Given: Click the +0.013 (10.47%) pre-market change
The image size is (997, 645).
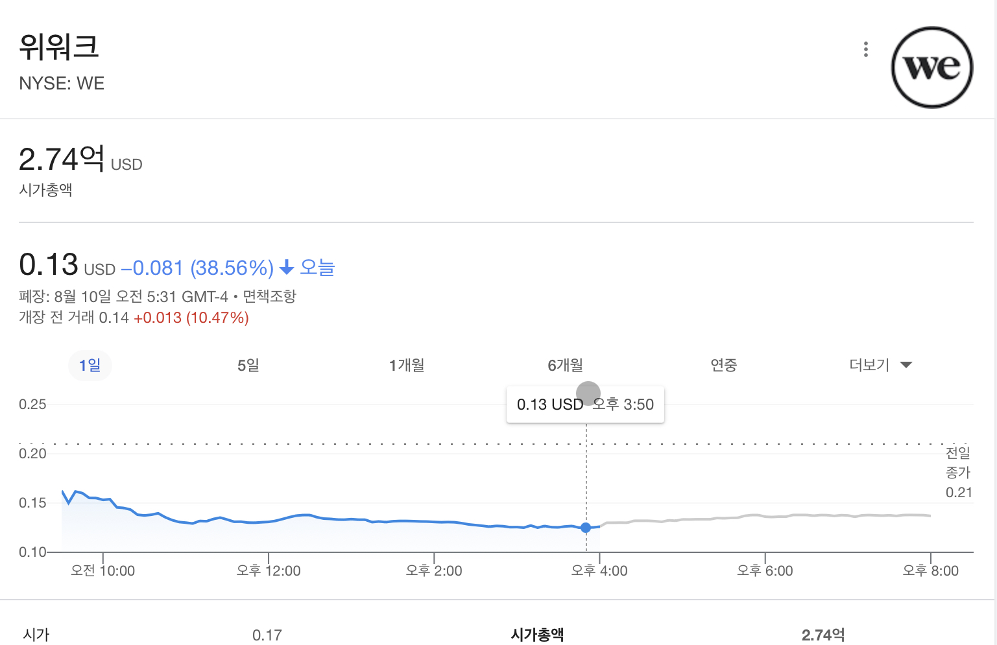Looking at the screenshot, I should pyautogui.click(x=191, y=318).
